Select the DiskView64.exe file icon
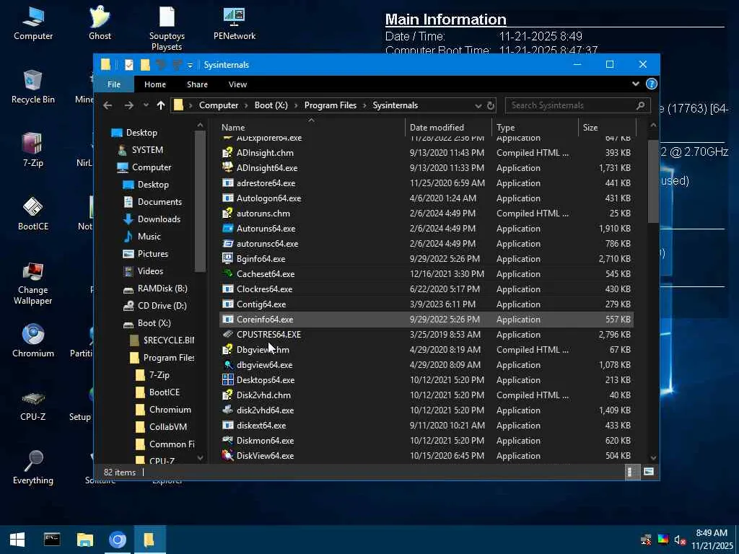The width and height of the screenshot is (739, 554). click(x=227, y=456)
